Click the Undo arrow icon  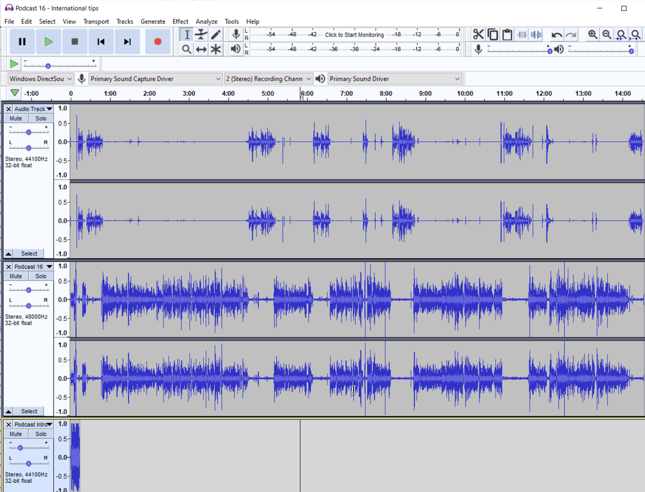(x=557, y=35)
